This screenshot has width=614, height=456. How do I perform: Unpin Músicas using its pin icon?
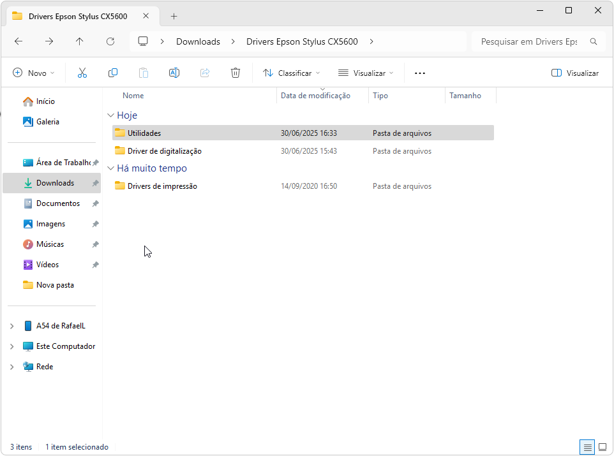click(x=95, y=244)
